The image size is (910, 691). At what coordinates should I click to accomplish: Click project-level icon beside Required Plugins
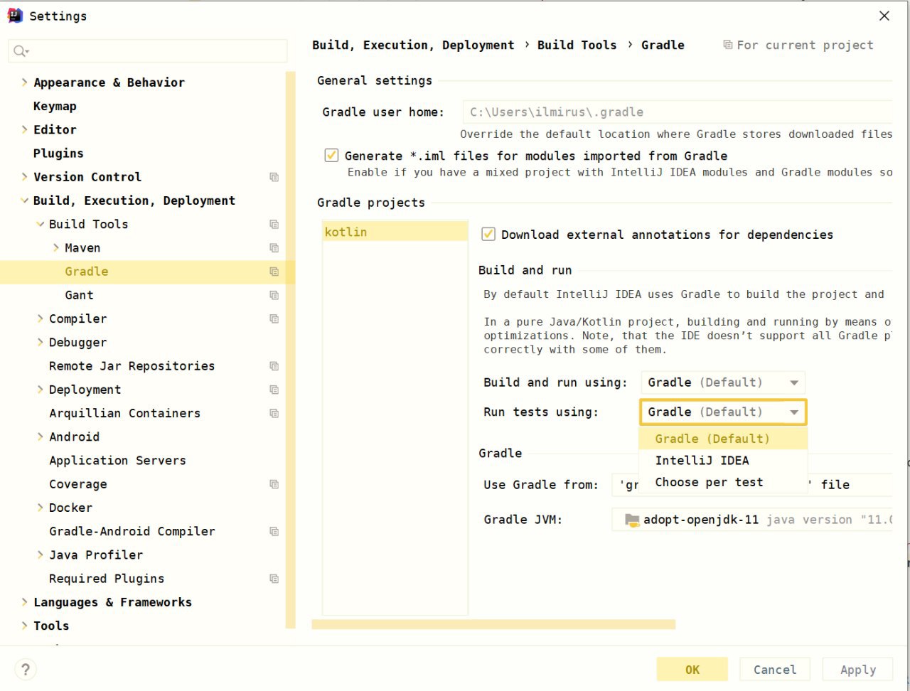pos(274,579)
